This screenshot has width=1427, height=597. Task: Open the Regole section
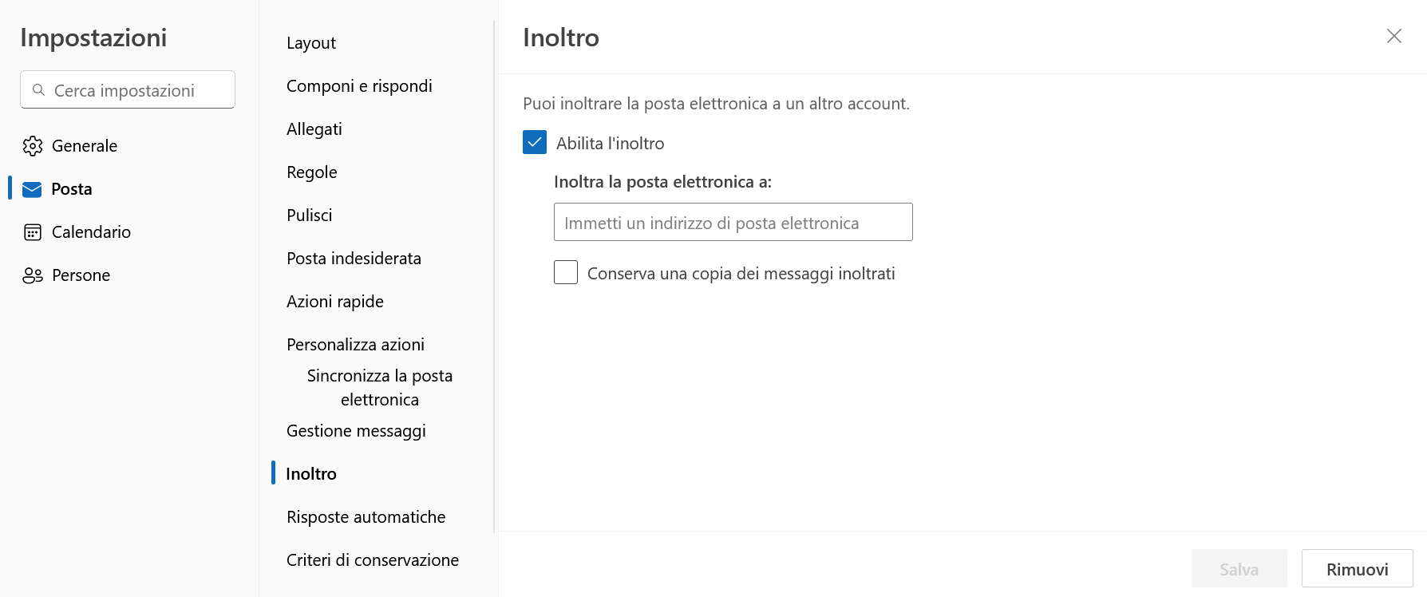(x=312, y=172)
